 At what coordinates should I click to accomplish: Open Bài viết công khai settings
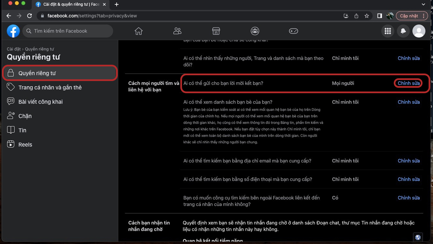(60, 102)
